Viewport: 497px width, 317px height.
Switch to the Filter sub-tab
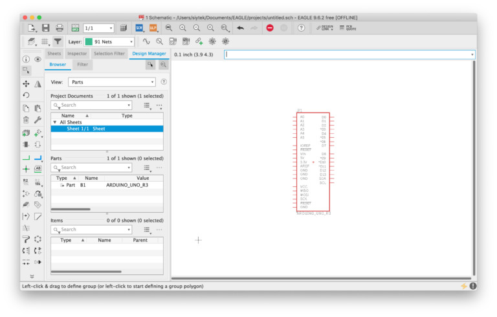coord(82,65)
